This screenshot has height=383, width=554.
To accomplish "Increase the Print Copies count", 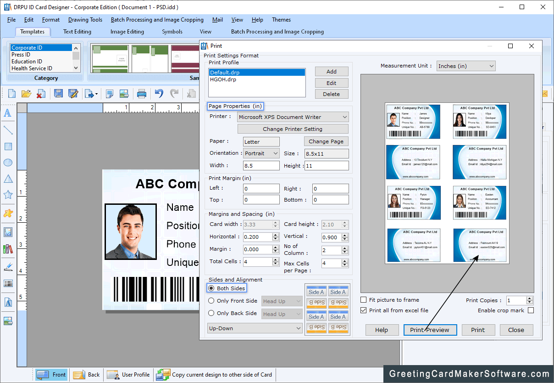I will 530,298.
